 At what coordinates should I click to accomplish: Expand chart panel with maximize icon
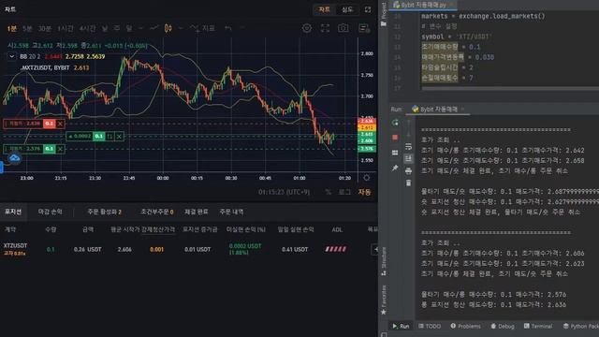(x=368, y=9)
